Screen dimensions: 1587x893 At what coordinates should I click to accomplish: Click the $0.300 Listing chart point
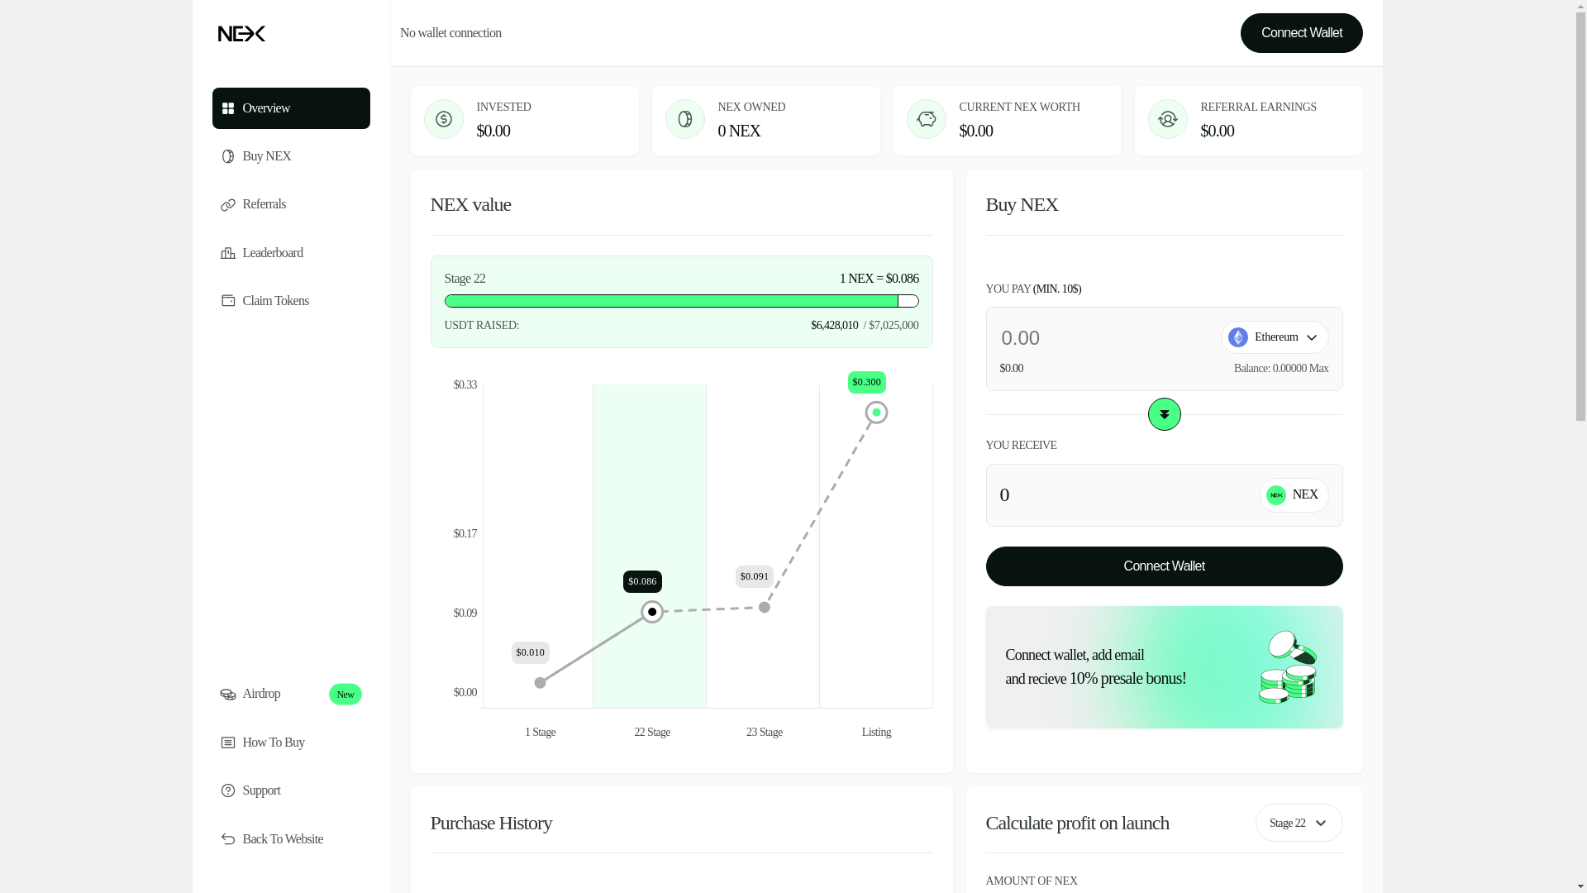[x=877, y=413]
